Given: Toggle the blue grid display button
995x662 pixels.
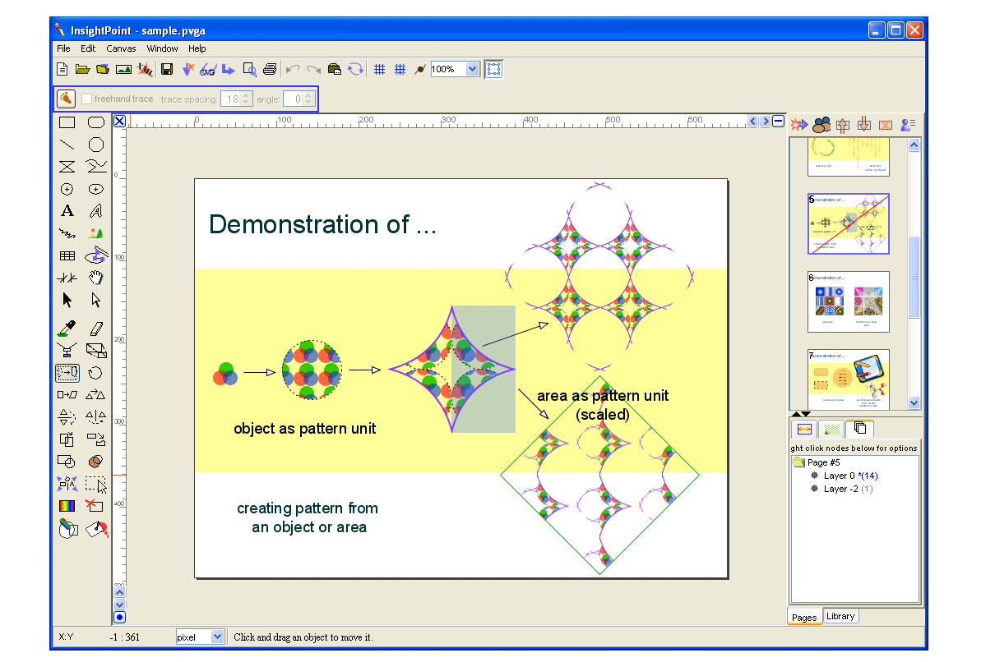Looking at the screenshot, I should (379, 70).
